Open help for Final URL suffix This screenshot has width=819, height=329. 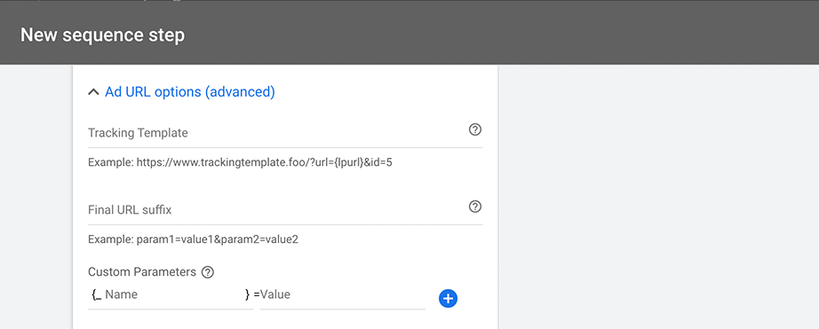coord(475,207)
